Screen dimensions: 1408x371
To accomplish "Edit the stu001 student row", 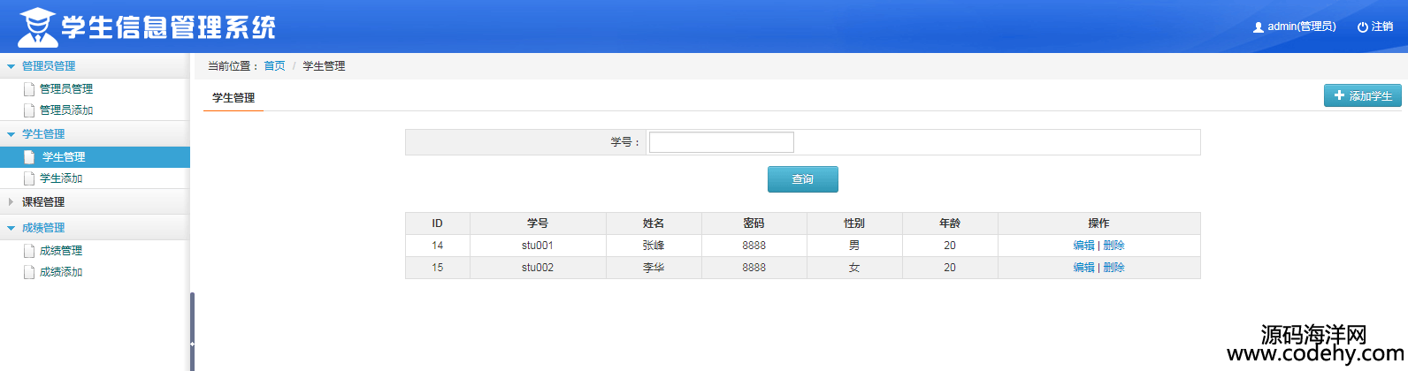I will (x=1083, y=246).
